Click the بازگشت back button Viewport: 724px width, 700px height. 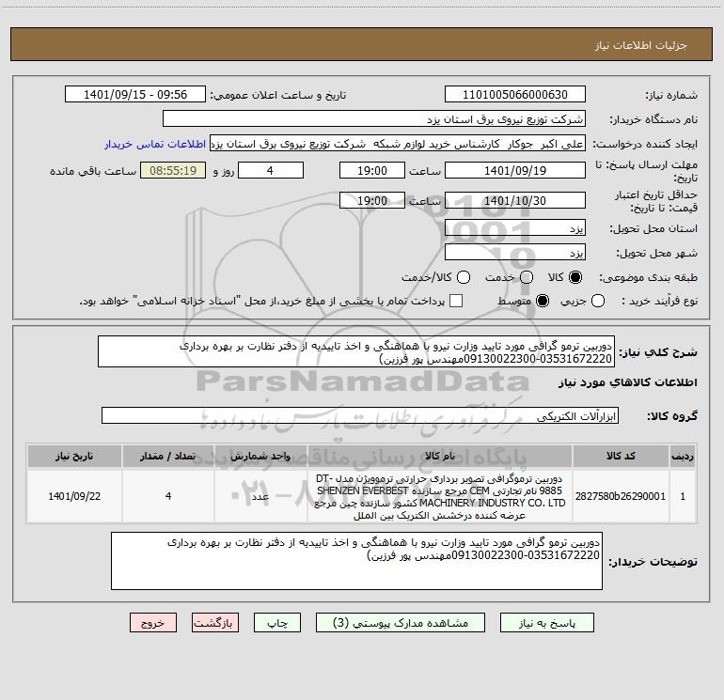[x=215, y=623]
